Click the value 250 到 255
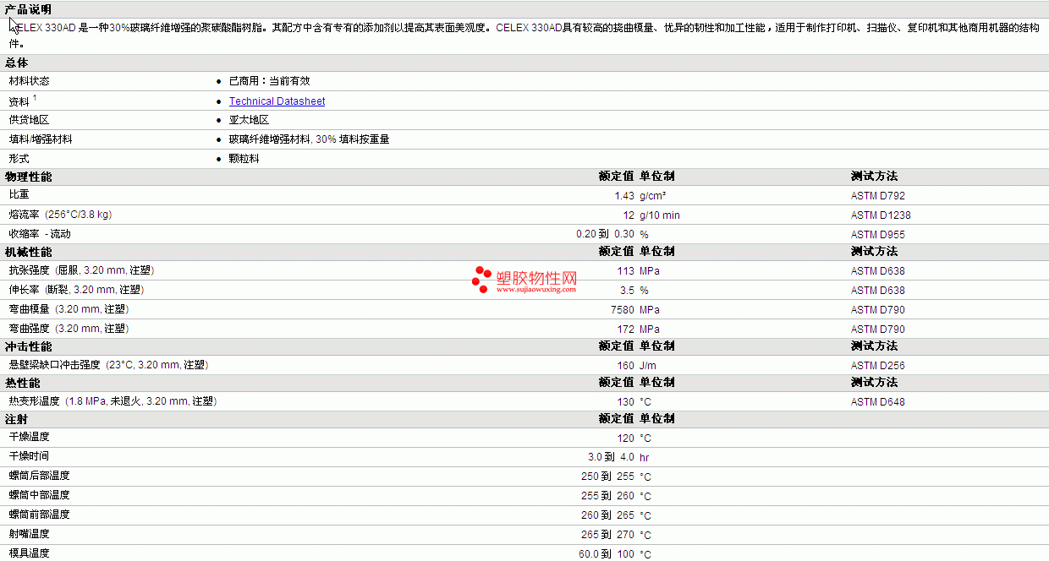Image resolution: width=1049 pixels, height=561 pixels. click(607, 477)
